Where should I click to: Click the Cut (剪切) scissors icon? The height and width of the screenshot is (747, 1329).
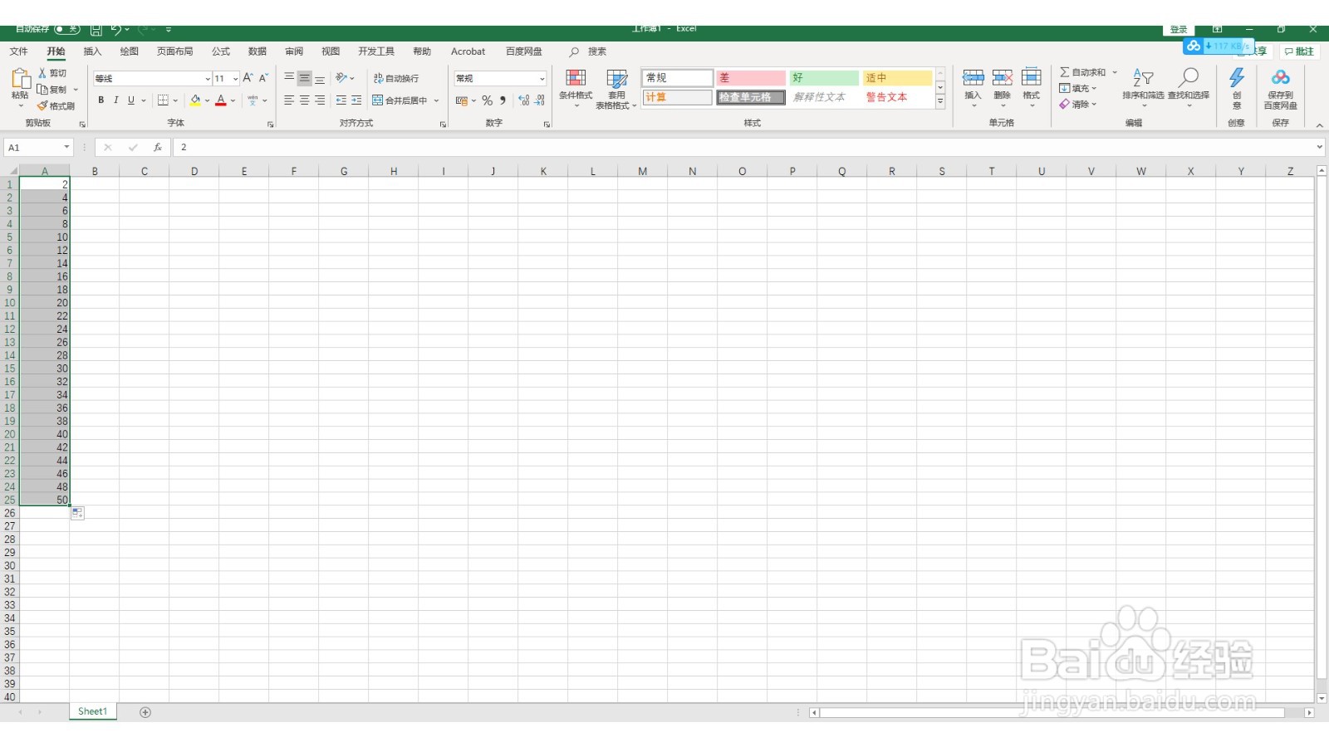[42, 73]
